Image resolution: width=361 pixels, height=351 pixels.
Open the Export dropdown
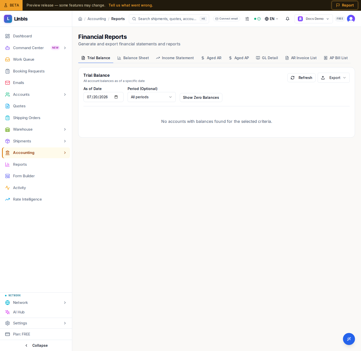pos(333,78)
